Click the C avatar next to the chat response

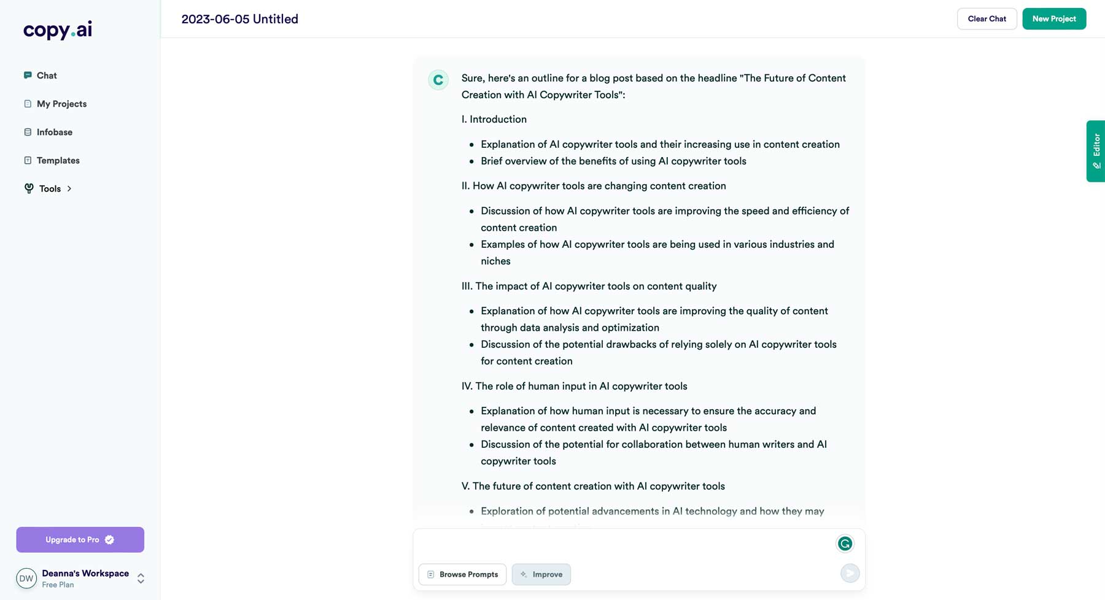tap(438, 80)
